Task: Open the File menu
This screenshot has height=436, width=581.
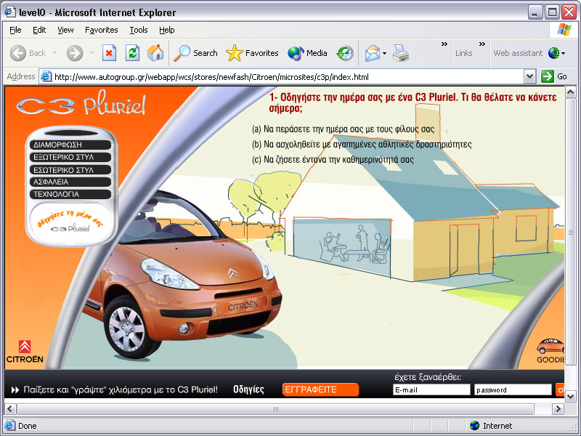Action: [15, 30]
